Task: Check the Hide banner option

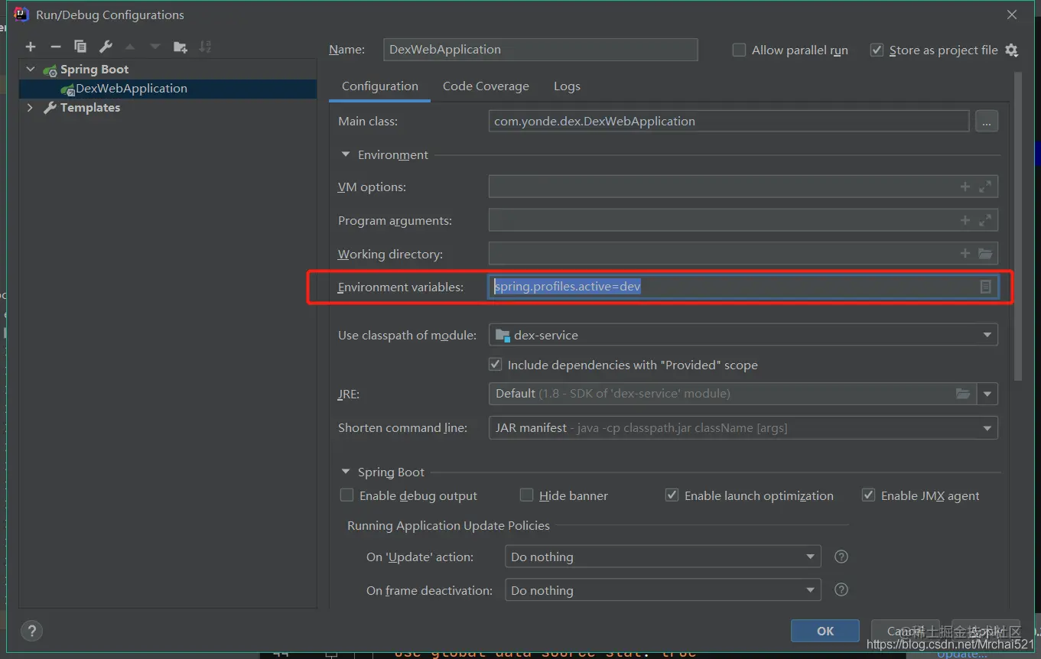Action: click(526, 495)
